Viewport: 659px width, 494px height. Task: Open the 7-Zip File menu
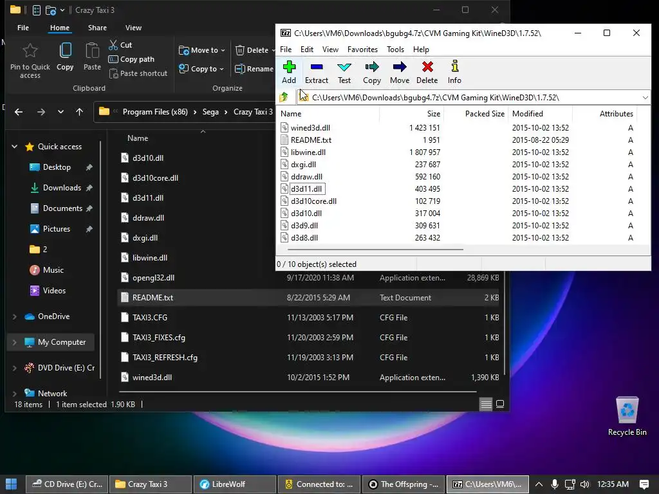click(286, 50)
